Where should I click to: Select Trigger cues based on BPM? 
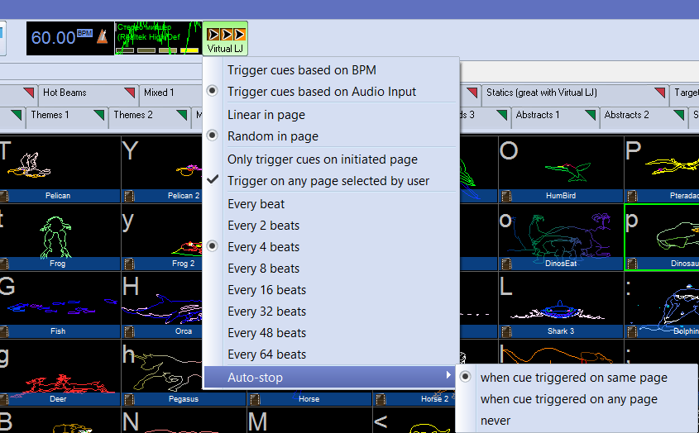(x=301, y=70)
